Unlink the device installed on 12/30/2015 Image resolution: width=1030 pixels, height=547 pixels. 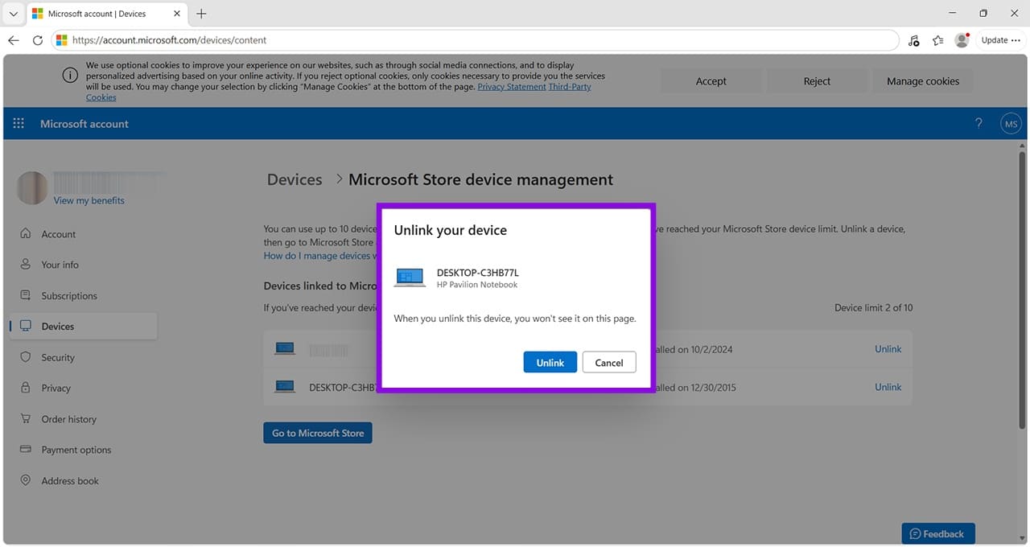[x=888, y=387]
